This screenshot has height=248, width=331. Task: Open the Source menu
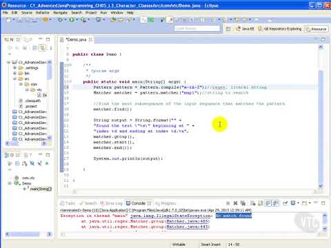(x=27, y=12)
